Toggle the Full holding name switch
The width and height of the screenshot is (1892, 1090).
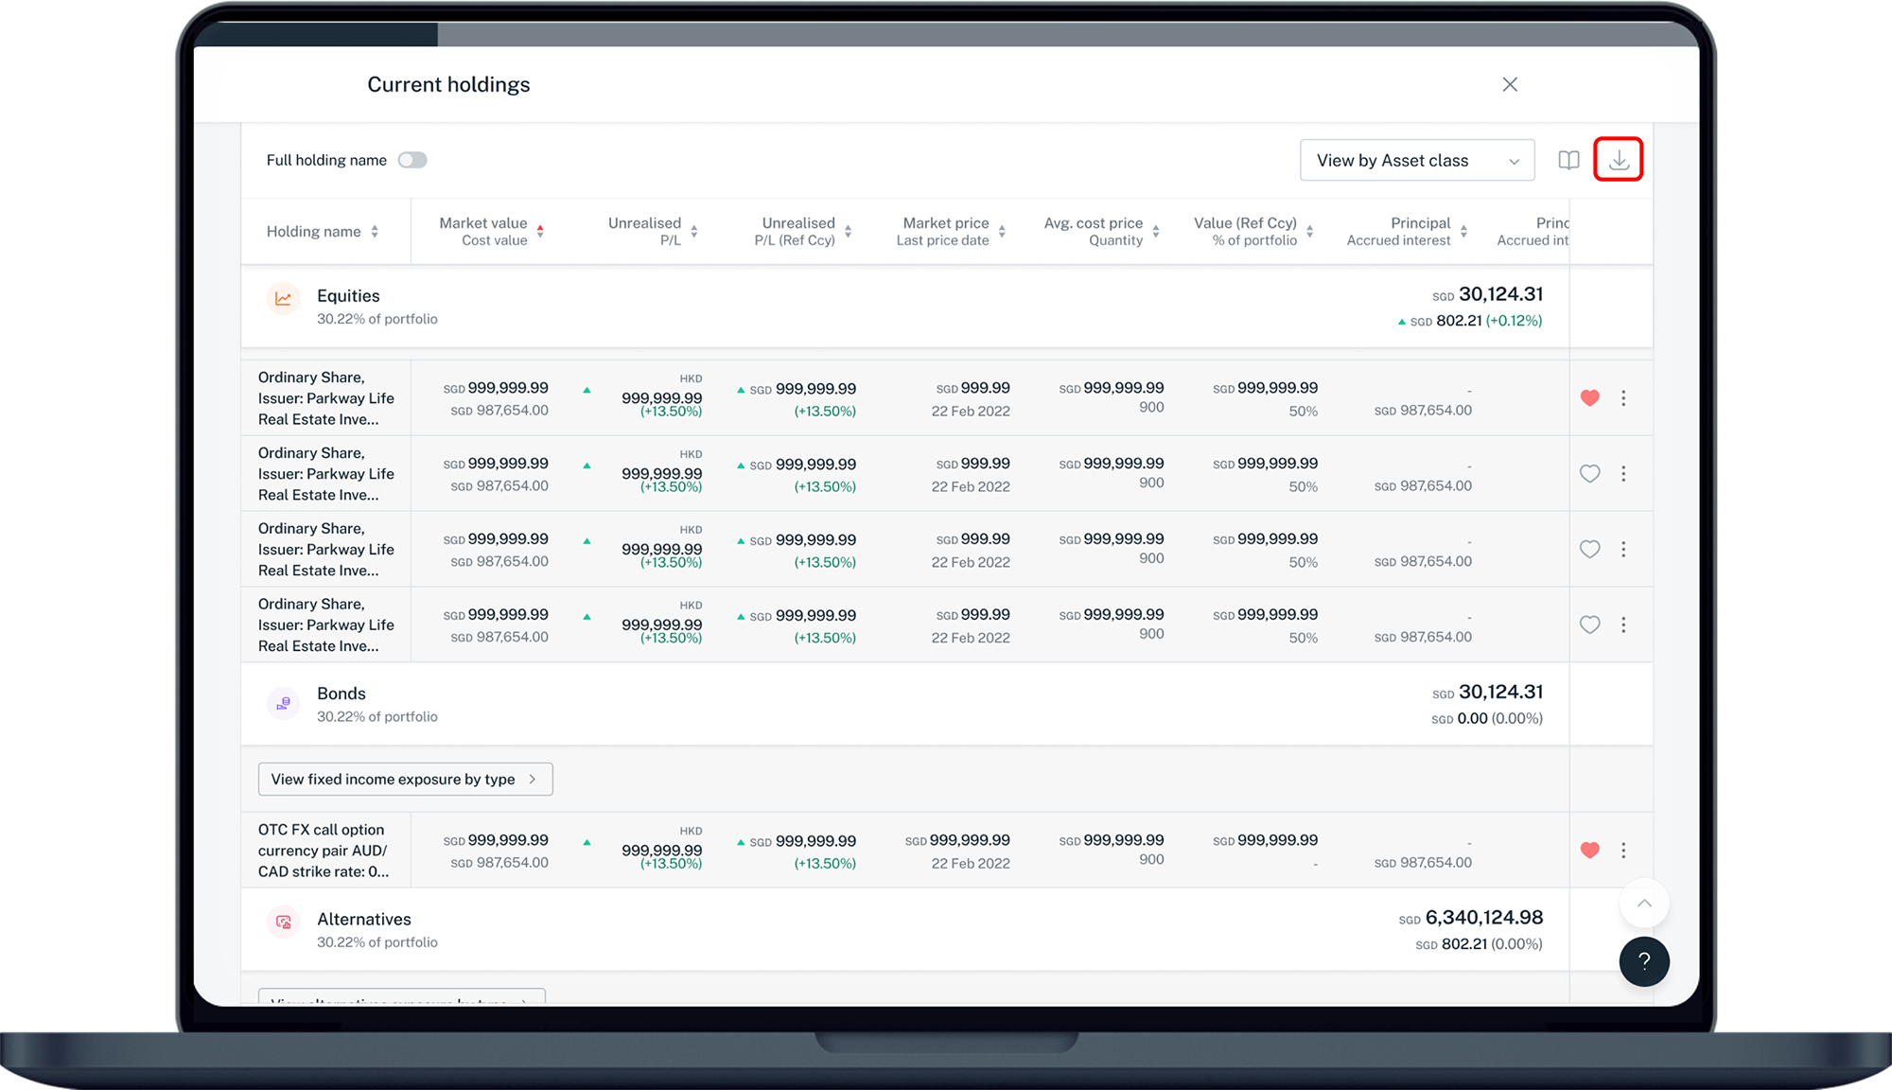(x=412, y=160)
